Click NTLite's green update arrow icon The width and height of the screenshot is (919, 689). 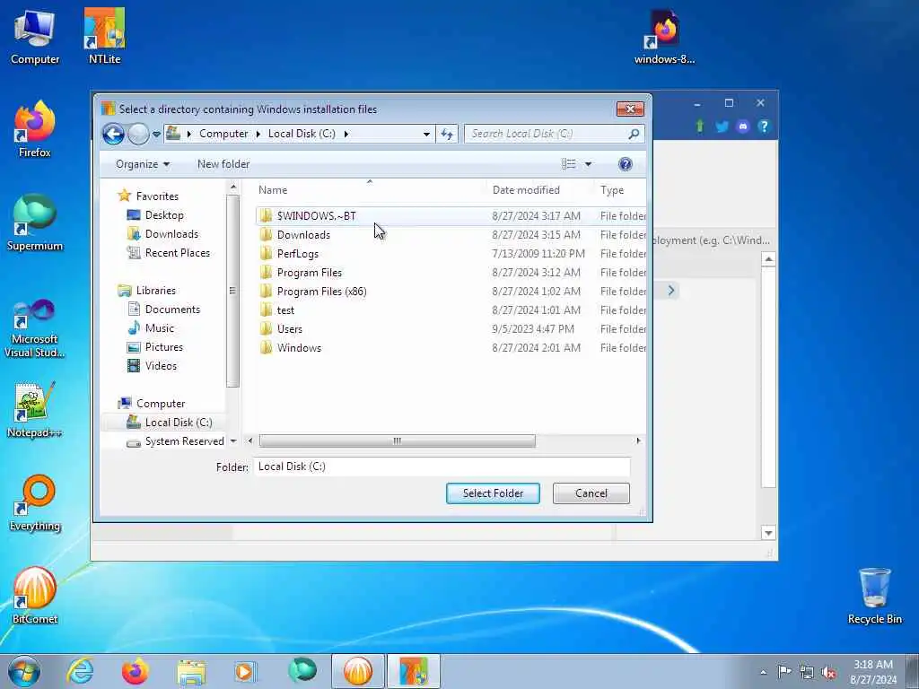pos(699,126)
